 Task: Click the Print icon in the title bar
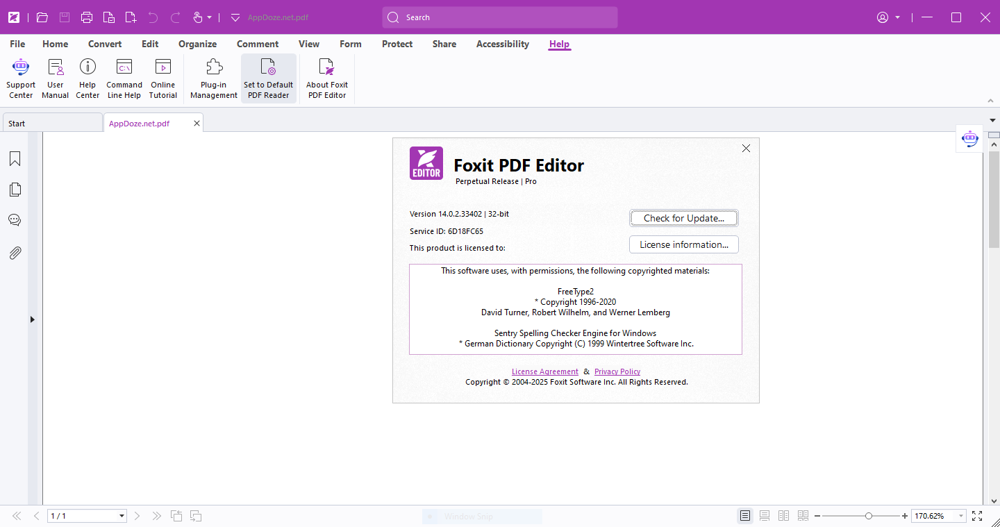[x=87, y=17]
